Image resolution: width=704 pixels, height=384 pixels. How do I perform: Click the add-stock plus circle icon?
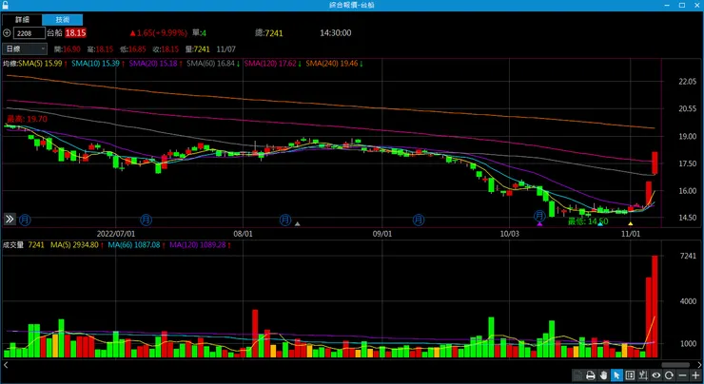coord(7,32)
